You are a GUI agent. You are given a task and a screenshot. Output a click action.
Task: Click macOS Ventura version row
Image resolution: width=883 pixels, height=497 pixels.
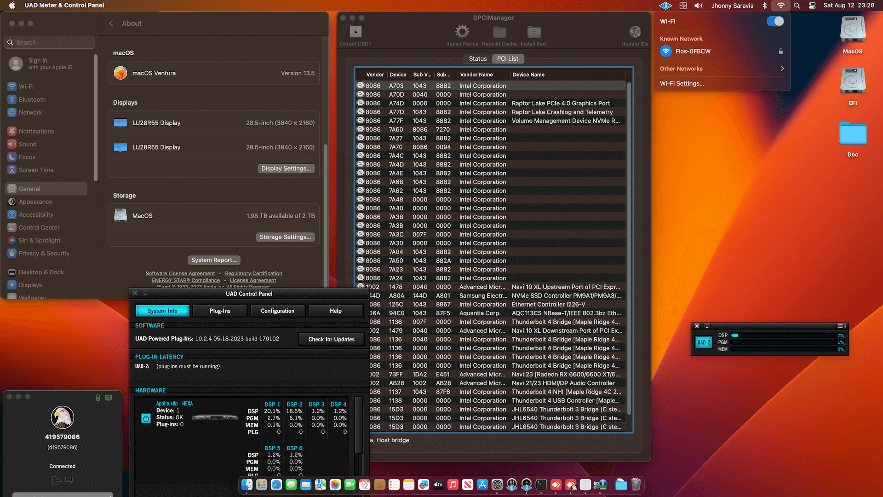point(214,73)
